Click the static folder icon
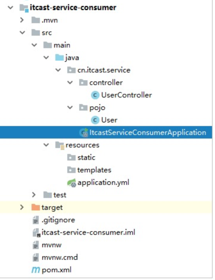Viewport: 215px width, 280px height. pyautogui.click(x=71, y=158)
